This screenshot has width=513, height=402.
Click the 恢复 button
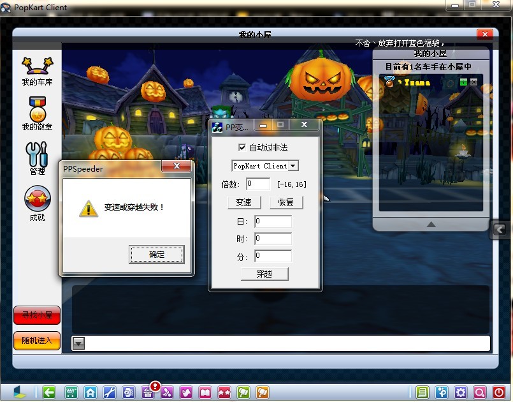(x=286, y=202)
